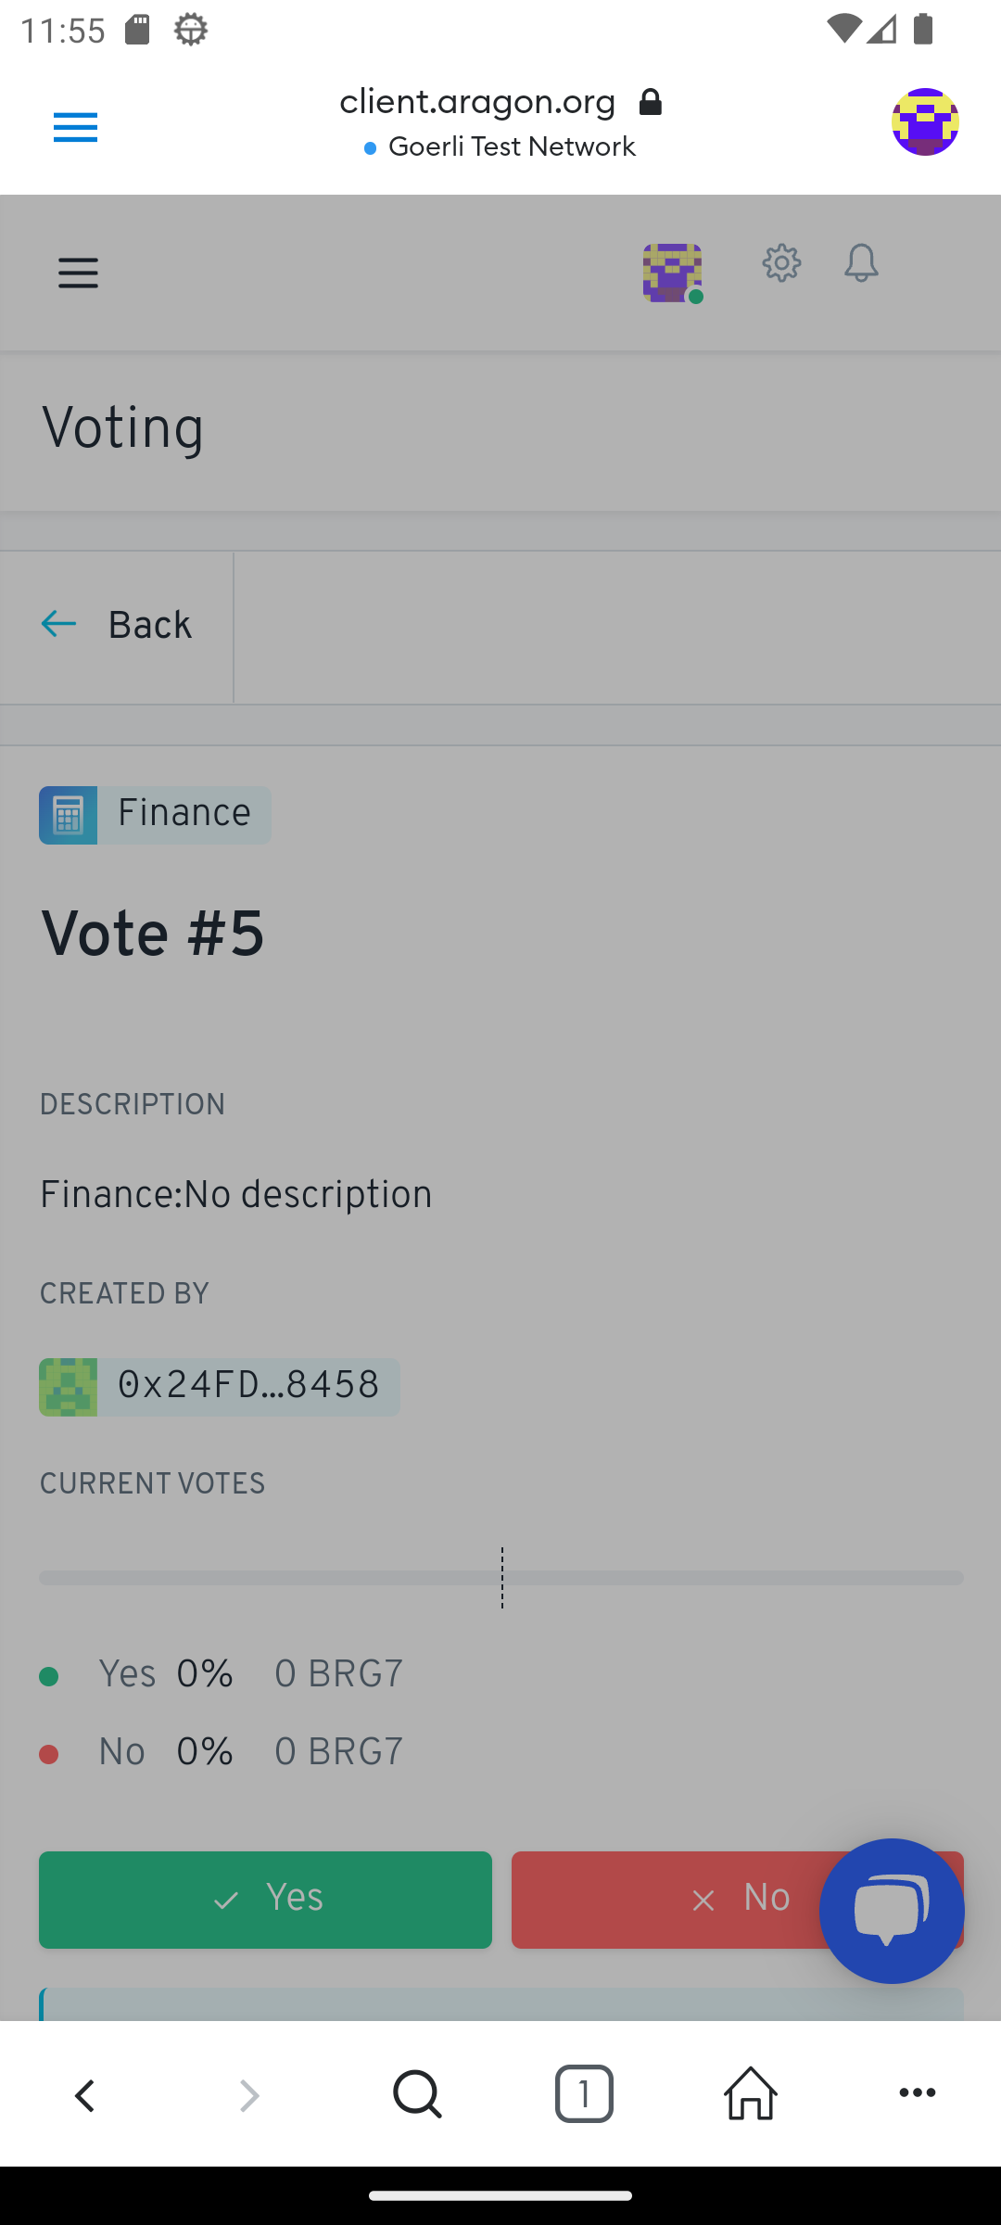Open browser more options menu

pos(918,2094)
